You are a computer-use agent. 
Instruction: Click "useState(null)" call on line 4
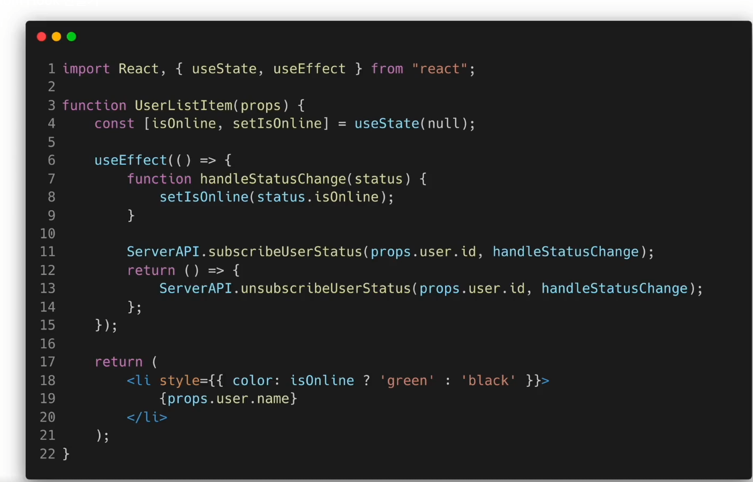pyautogui.click(x=411, y=124)
